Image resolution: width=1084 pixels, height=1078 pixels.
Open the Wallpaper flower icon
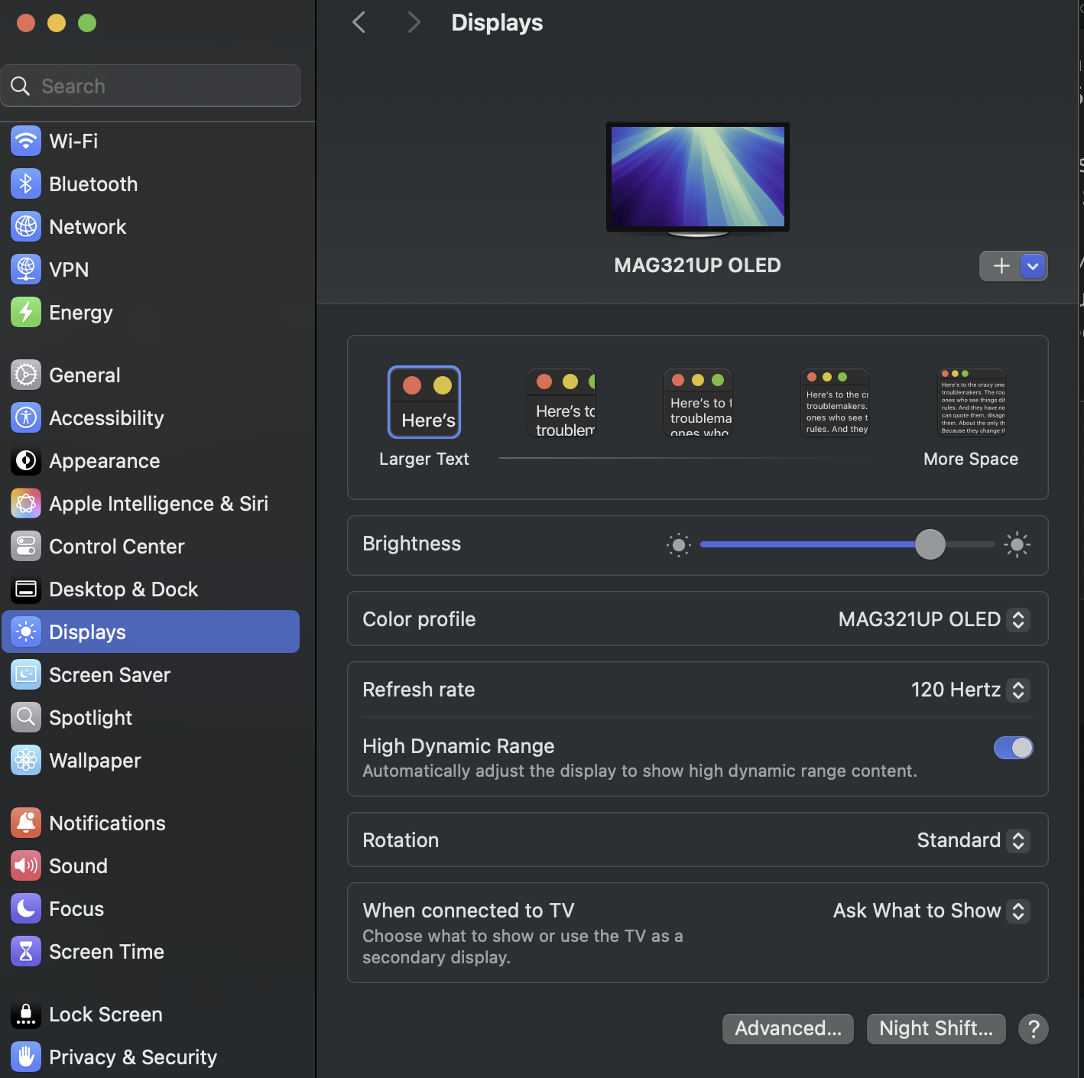pyautogui.click(x=26, y=760)
